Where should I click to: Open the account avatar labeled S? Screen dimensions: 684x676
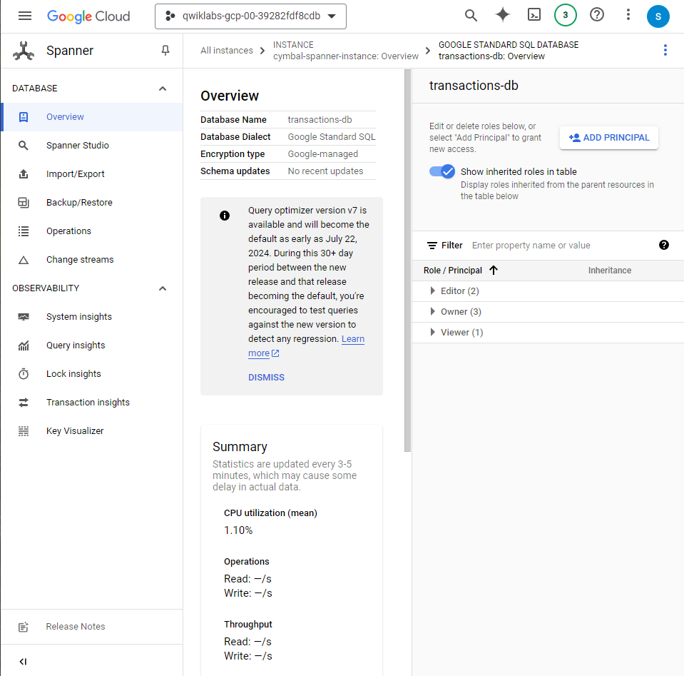658,16
